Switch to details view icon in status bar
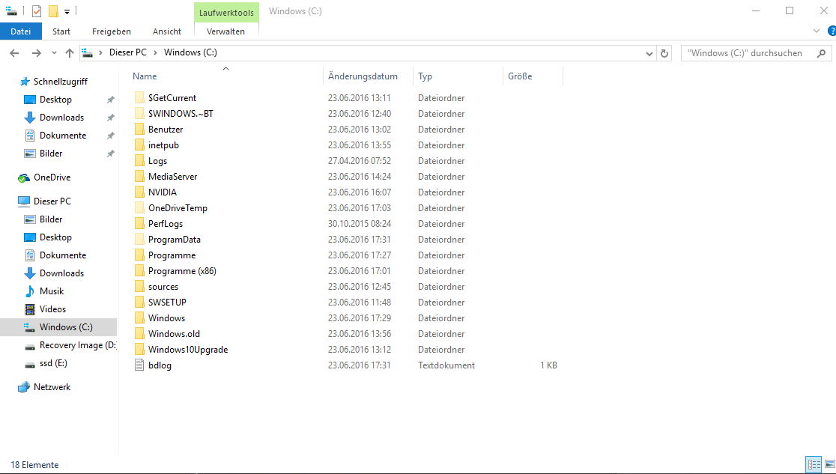The image size is (836, 474). tap(814, 464)
